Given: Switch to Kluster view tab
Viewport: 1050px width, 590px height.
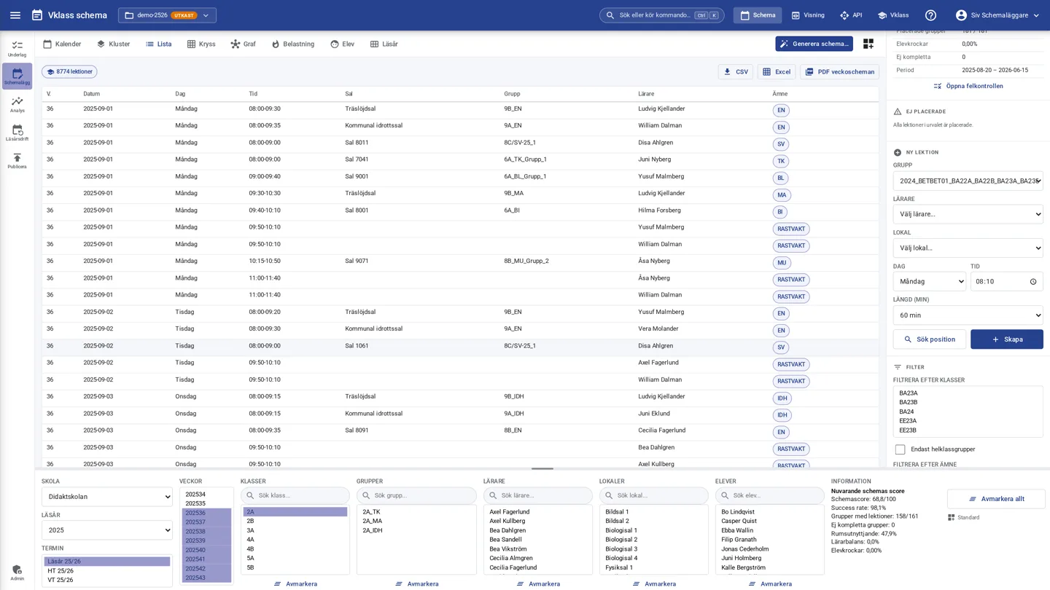Looking at the screenshot, I should point(113,44).
